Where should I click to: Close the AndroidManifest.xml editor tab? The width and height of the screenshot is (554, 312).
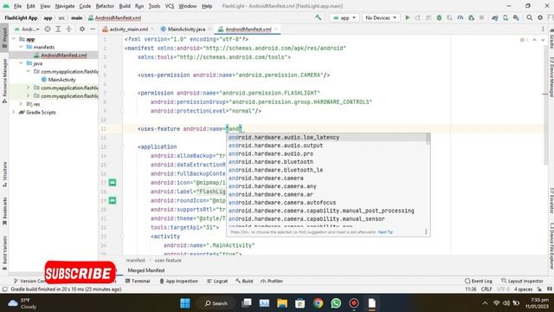(x=276, y=29)
